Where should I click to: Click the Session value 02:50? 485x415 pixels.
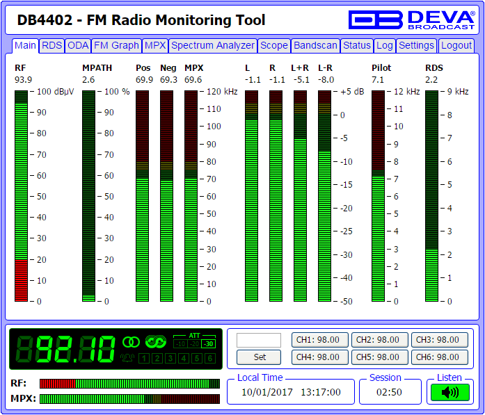point(389,393)
